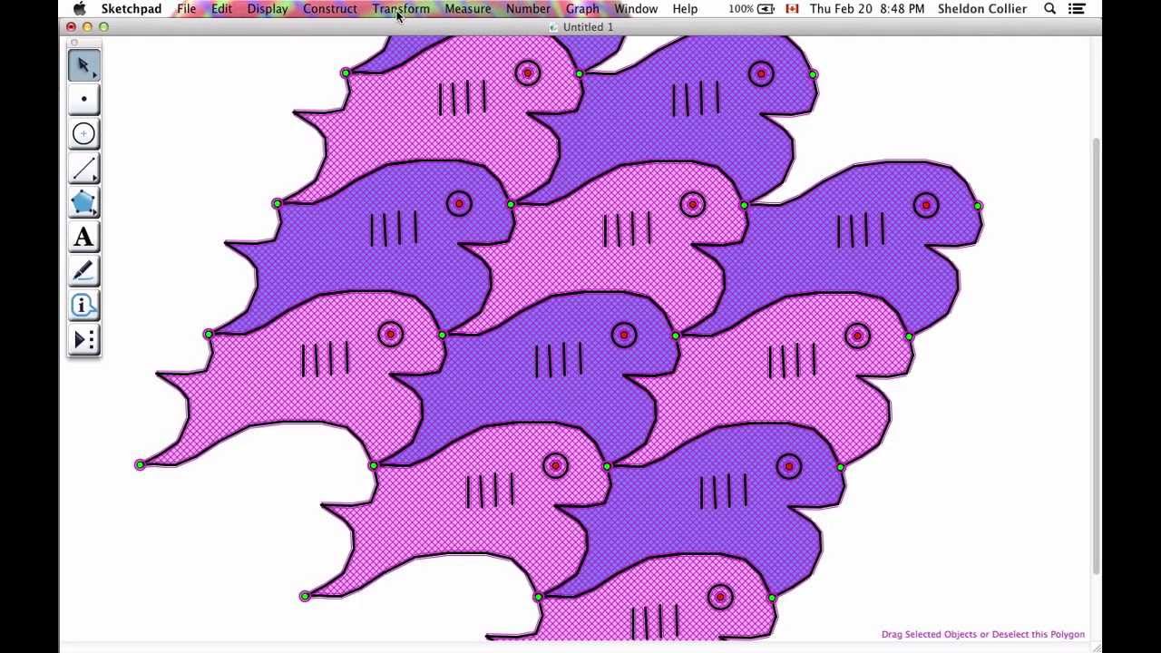Click the Sheldon Collier user menu

pyautogui.click(x=983, y=9)
